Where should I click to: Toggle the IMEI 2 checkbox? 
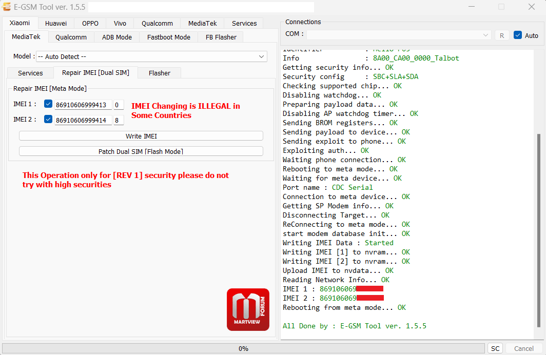click(x=48, y=120)
